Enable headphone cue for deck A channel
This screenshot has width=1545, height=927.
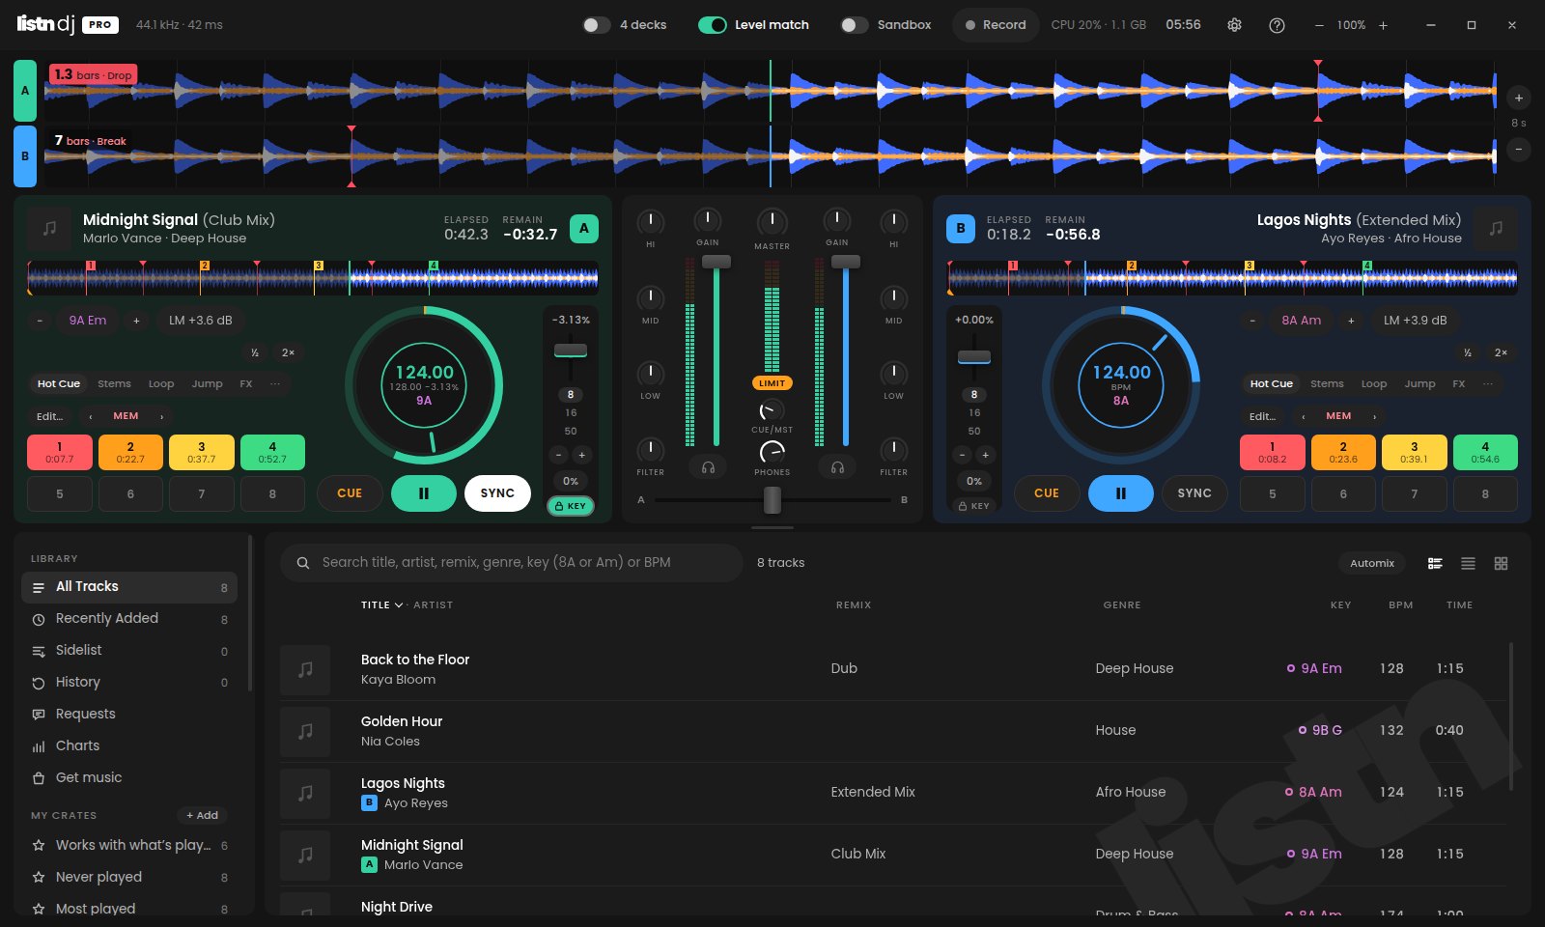click(708, 467)
